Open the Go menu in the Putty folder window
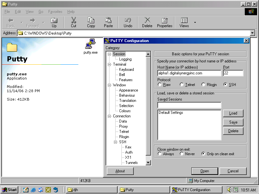The width and height of the screenshot is (259, 194). coord(41,12)
